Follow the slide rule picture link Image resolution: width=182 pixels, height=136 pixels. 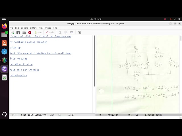(40, 37)
